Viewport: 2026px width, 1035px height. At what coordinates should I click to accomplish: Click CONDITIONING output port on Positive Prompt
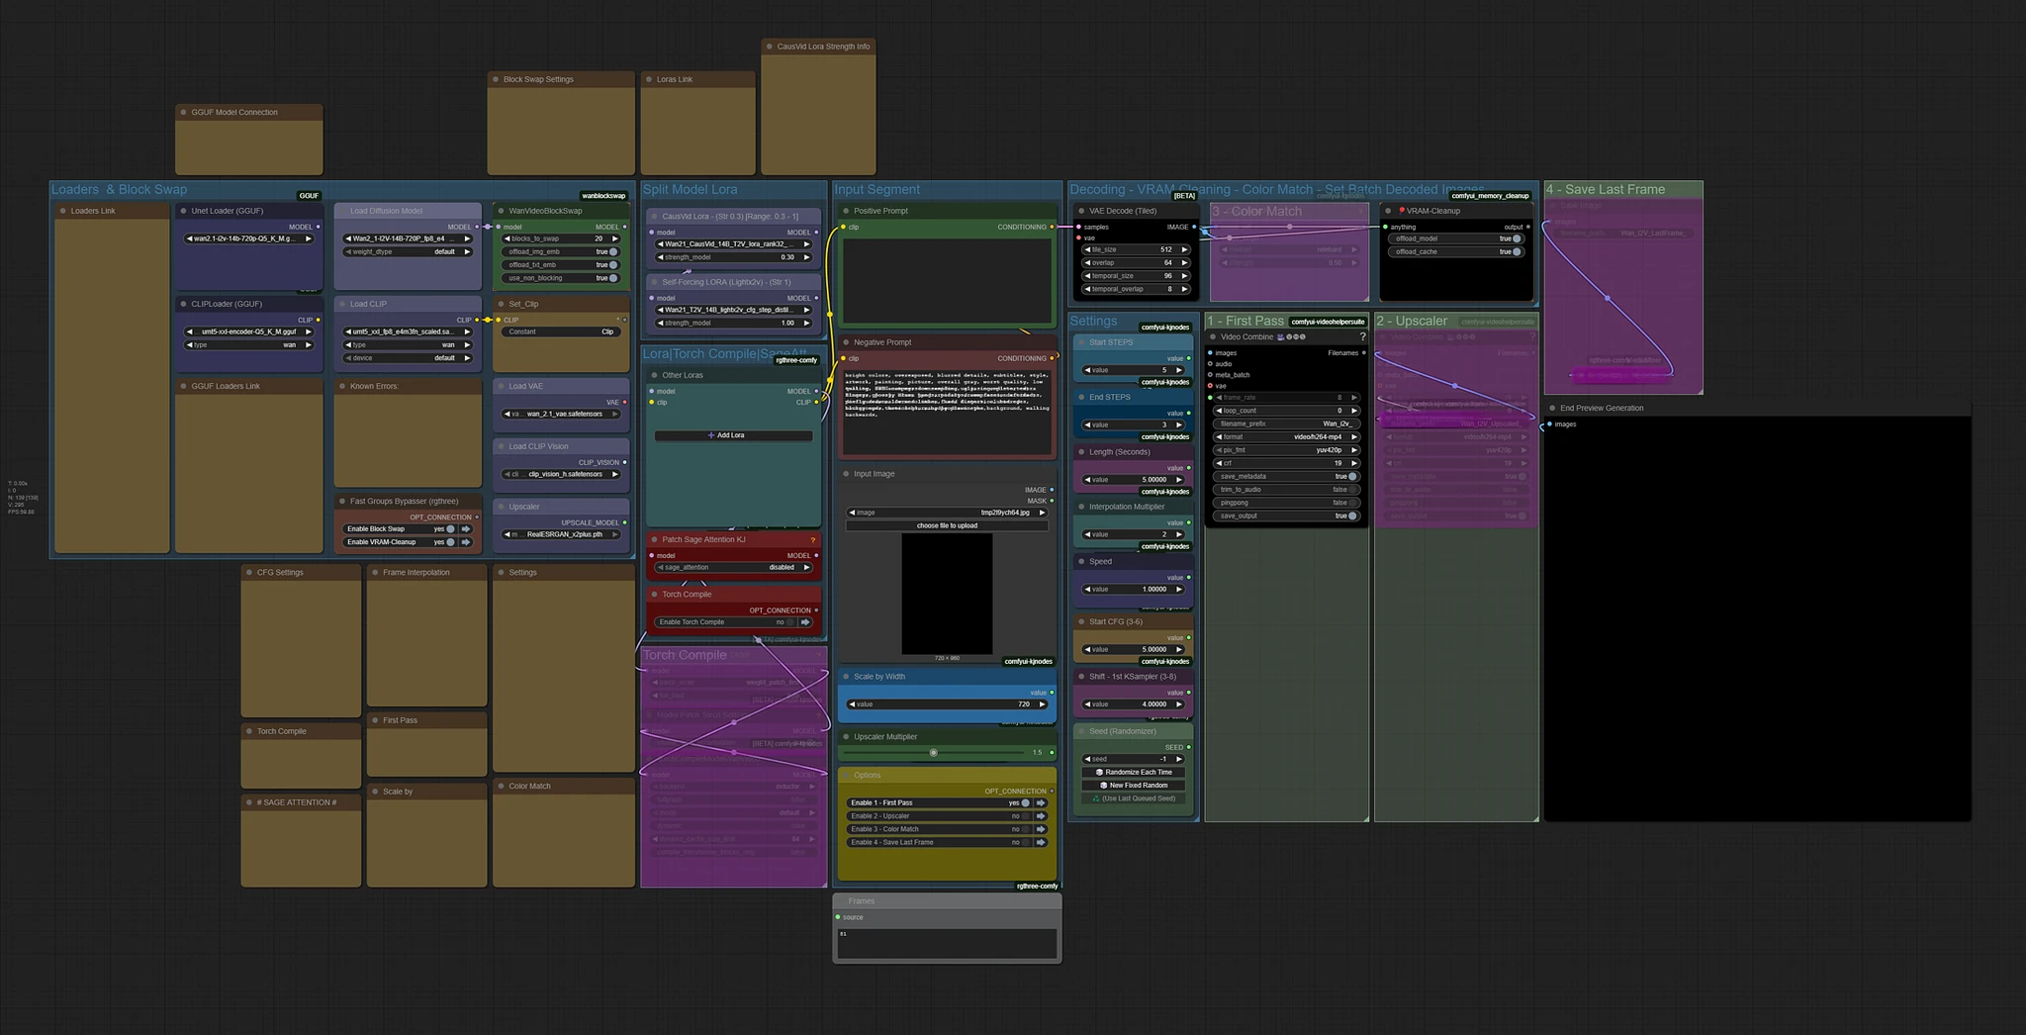click(x=1052, y=227)
